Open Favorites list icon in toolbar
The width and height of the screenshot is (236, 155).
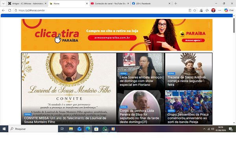[x=207, y=10]
